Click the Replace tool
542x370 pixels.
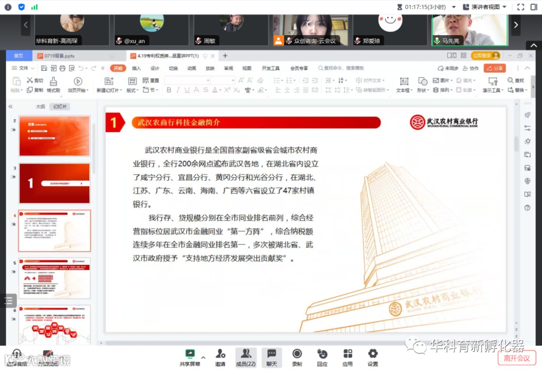517,90
